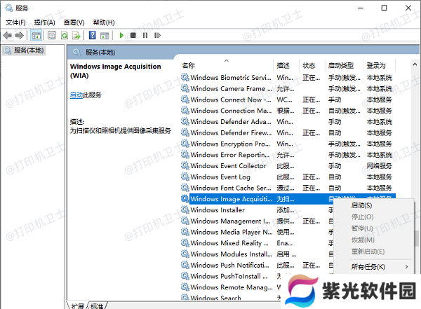The width and height of the screenshot is (421, 309).
Task: Select Windows Modules Installer row
Action: tap(257, 254)
